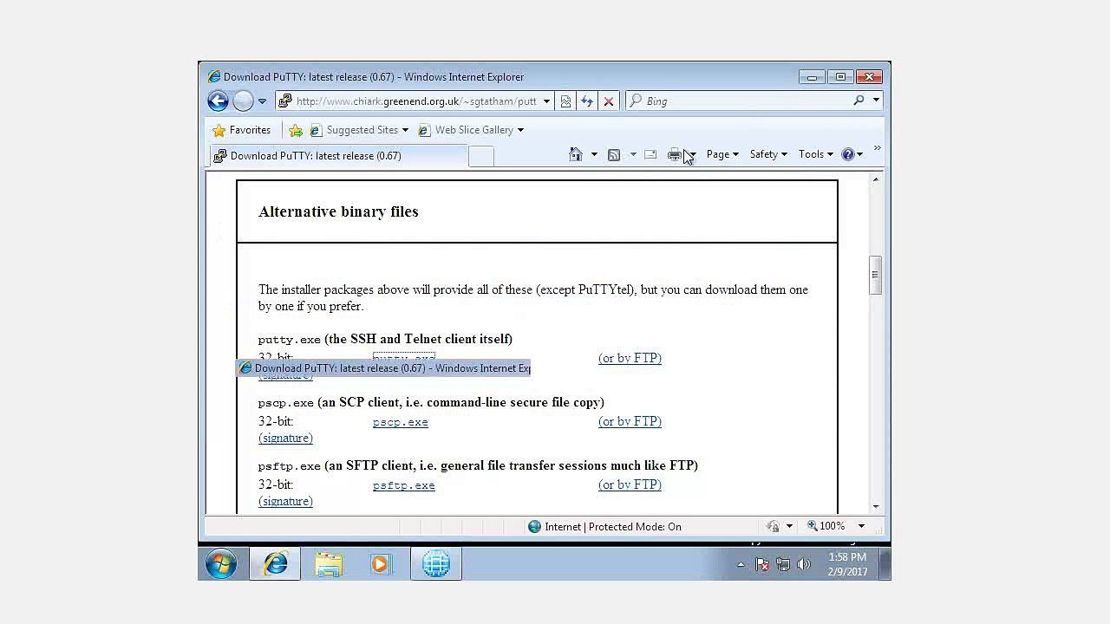Click the Forward navigation arrow button
This screenshot has width=1110, height=624.
pos(243,101)
